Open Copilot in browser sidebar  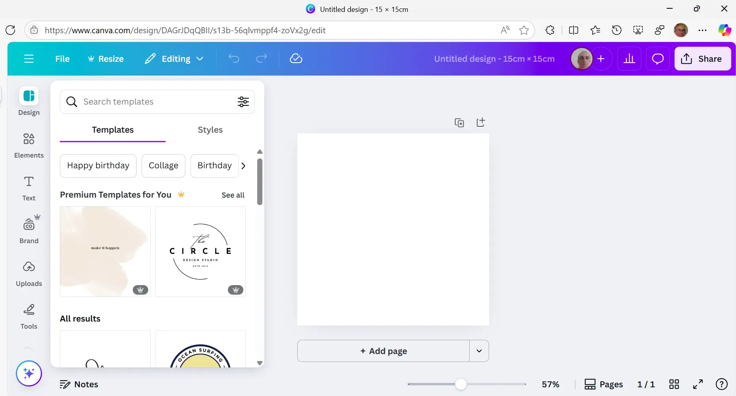pos(725,30)
